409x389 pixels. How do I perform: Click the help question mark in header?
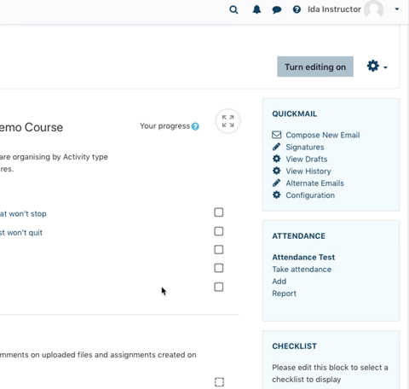click(x=297, y=9)
